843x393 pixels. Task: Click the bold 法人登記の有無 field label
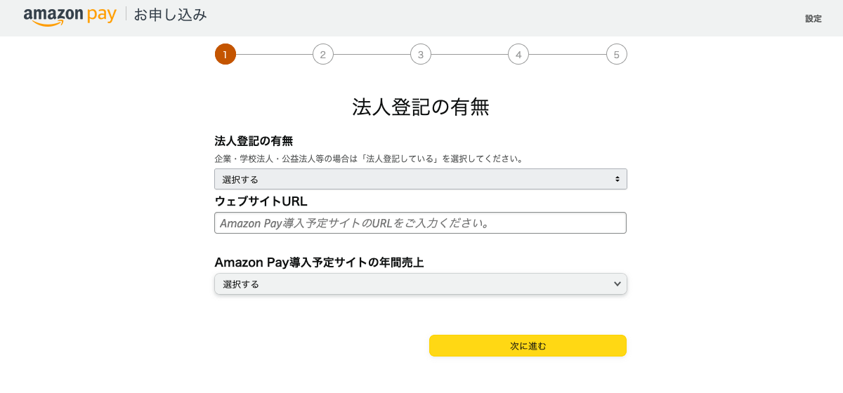[254, 141]
